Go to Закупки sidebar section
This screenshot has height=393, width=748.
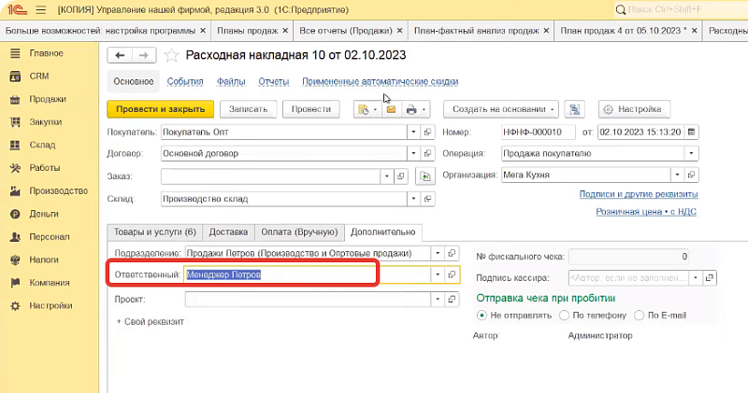pos(46,122)
